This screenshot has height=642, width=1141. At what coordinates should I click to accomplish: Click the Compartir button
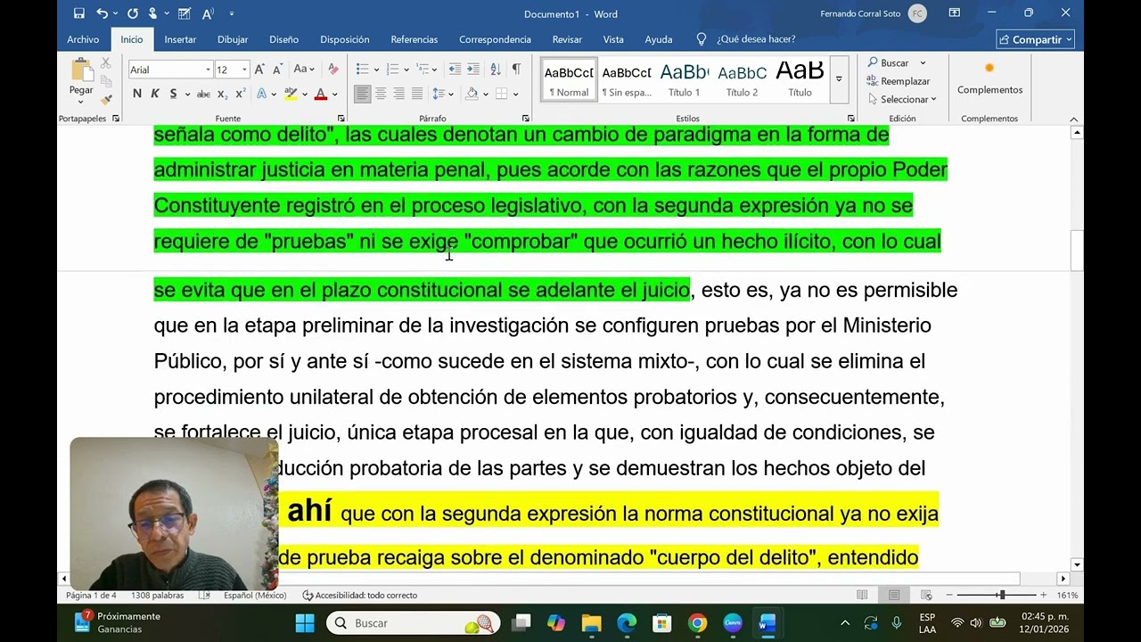[1035, 39]
